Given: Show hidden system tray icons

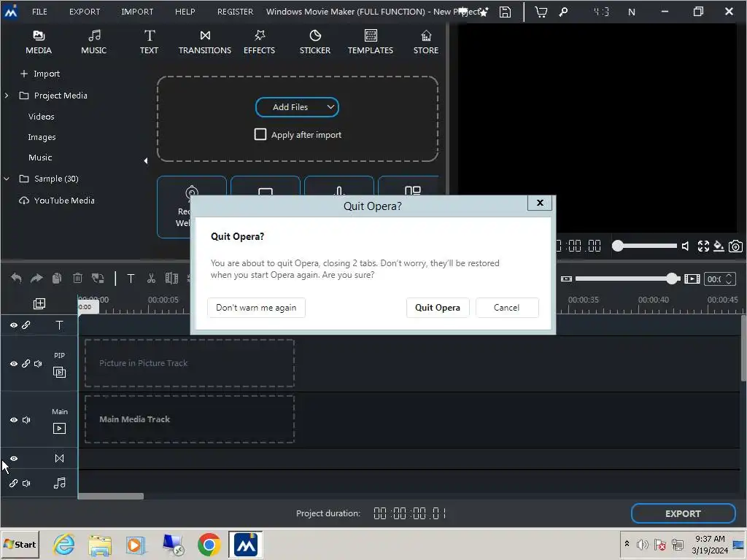Looking at the screenshot, I should (x=627, y=544).
